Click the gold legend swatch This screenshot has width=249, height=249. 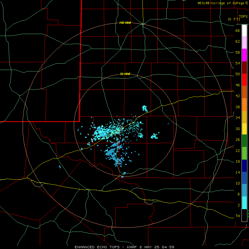click(x=244, y=117)
